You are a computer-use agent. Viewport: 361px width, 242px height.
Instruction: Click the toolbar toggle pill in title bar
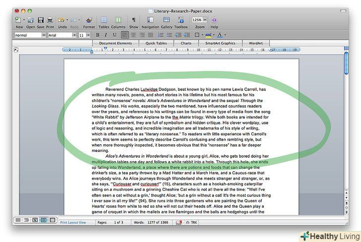tap(343, 11)
